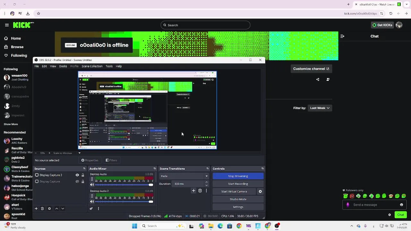The image size is (411, 231).
Task: Open the chat emoji picker smiley icon
Action: tap(401, 205)
